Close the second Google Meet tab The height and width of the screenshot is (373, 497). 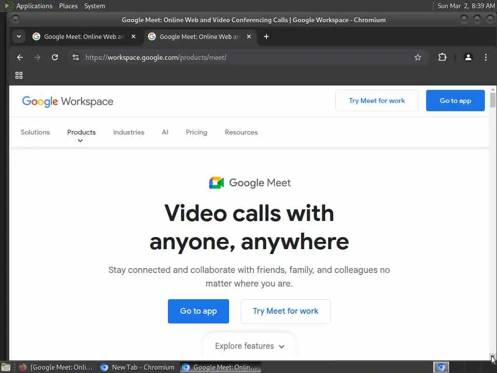pyautogui.click(x=249, y=36)
